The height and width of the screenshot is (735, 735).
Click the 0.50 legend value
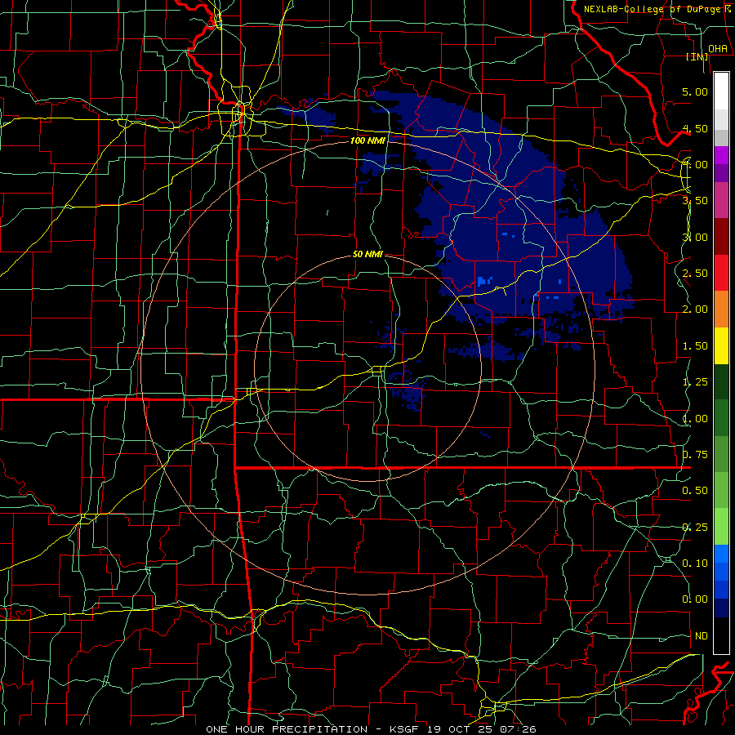tap(695, 491)
